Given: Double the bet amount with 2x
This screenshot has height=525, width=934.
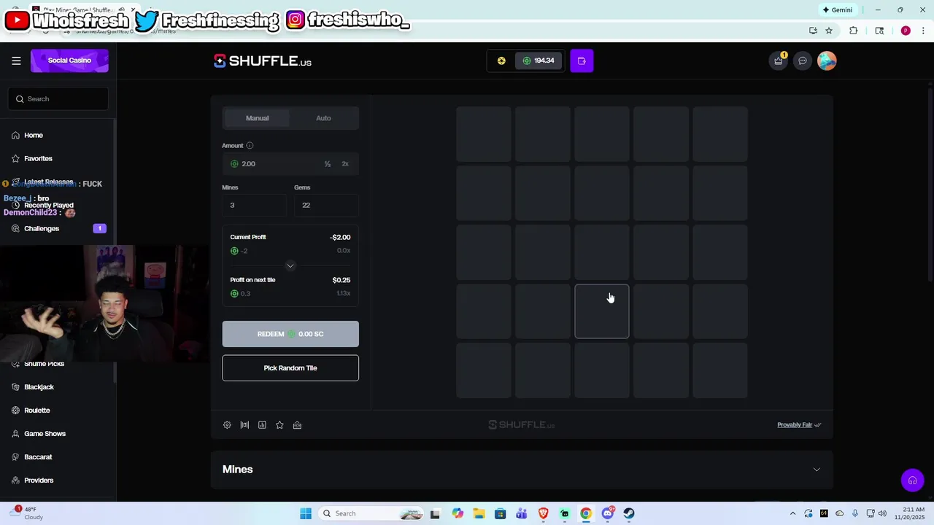Looking at the screenshot, I should click(345, 164).
